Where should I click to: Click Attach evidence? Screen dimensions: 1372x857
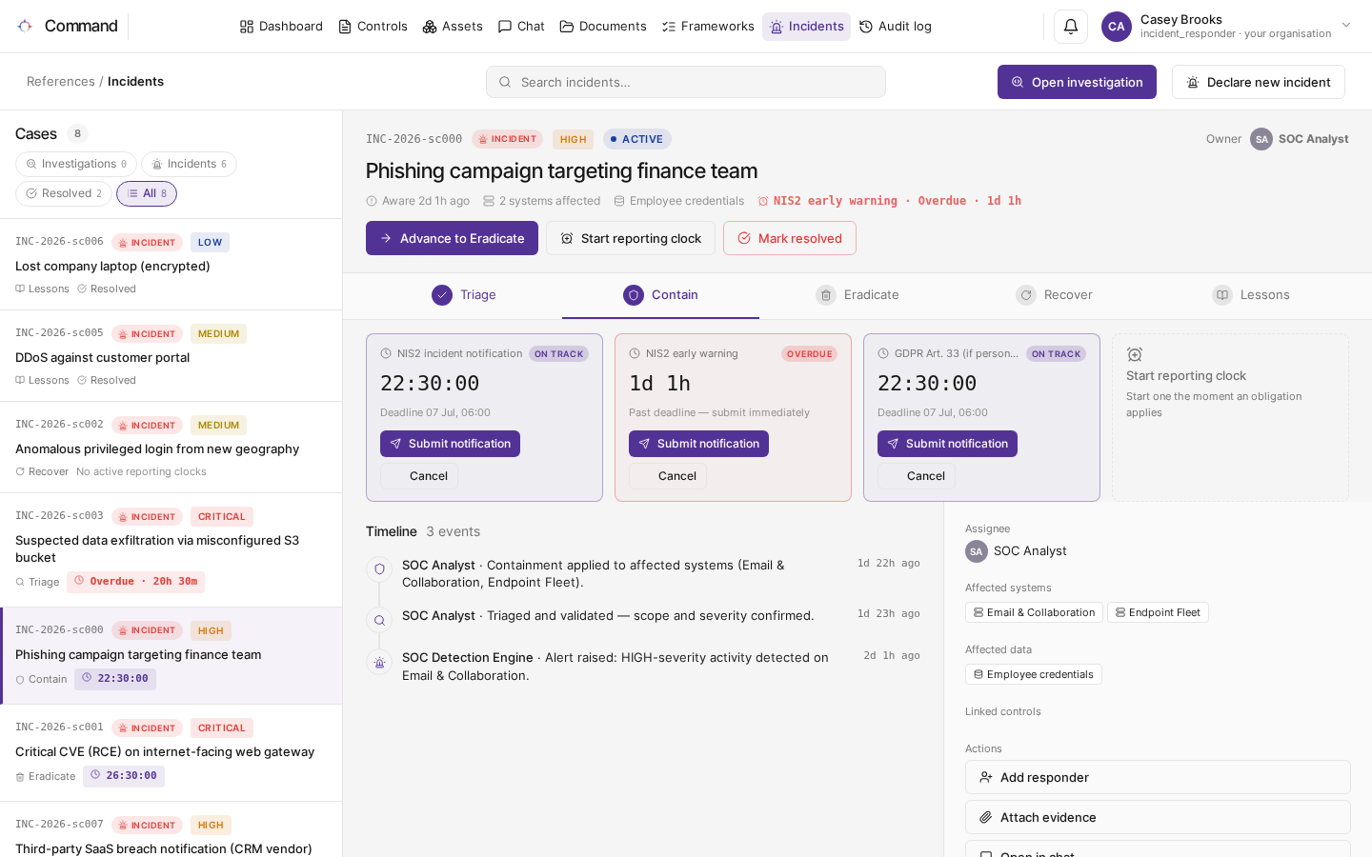[x=1158, y=817]
